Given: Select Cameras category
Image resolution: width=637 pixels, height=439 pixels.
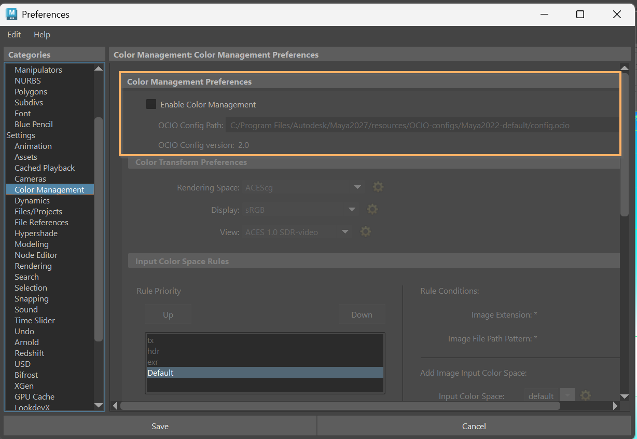Looking at the screenshot, I should [x=30, y=179].
